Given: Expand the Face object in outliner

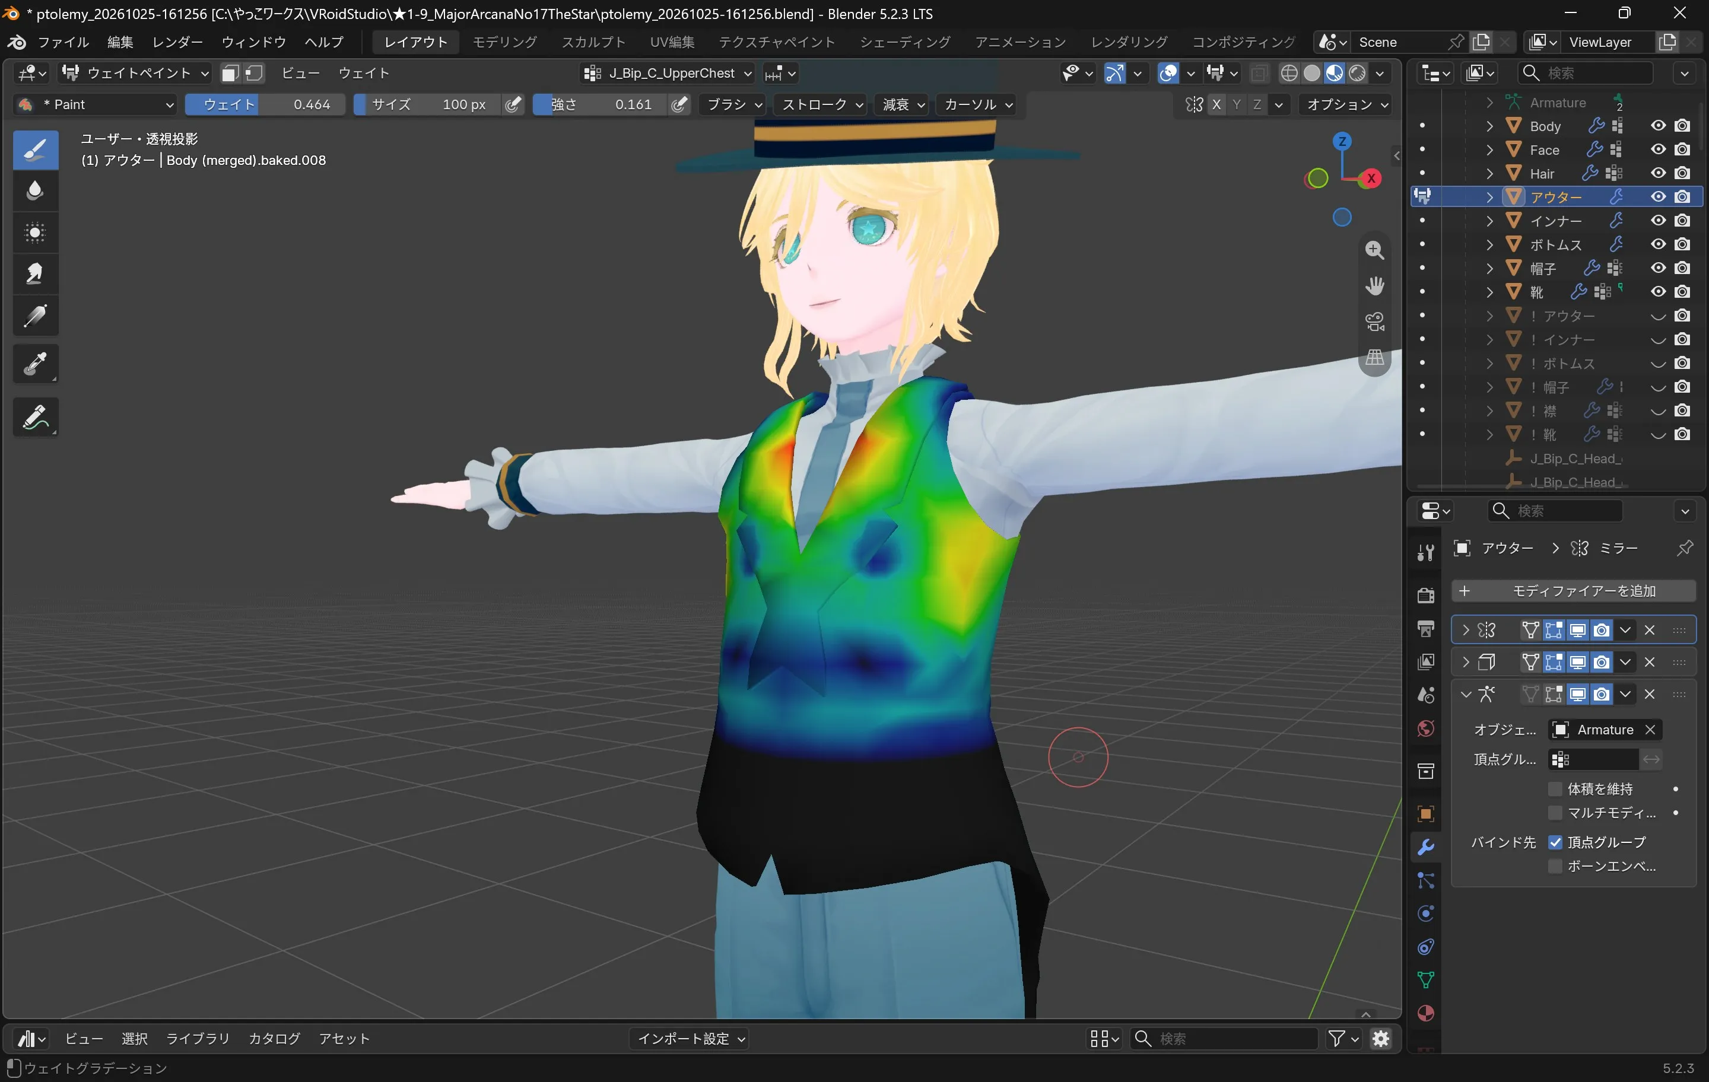Looking at the screenshot, I should click(1489, 149).
